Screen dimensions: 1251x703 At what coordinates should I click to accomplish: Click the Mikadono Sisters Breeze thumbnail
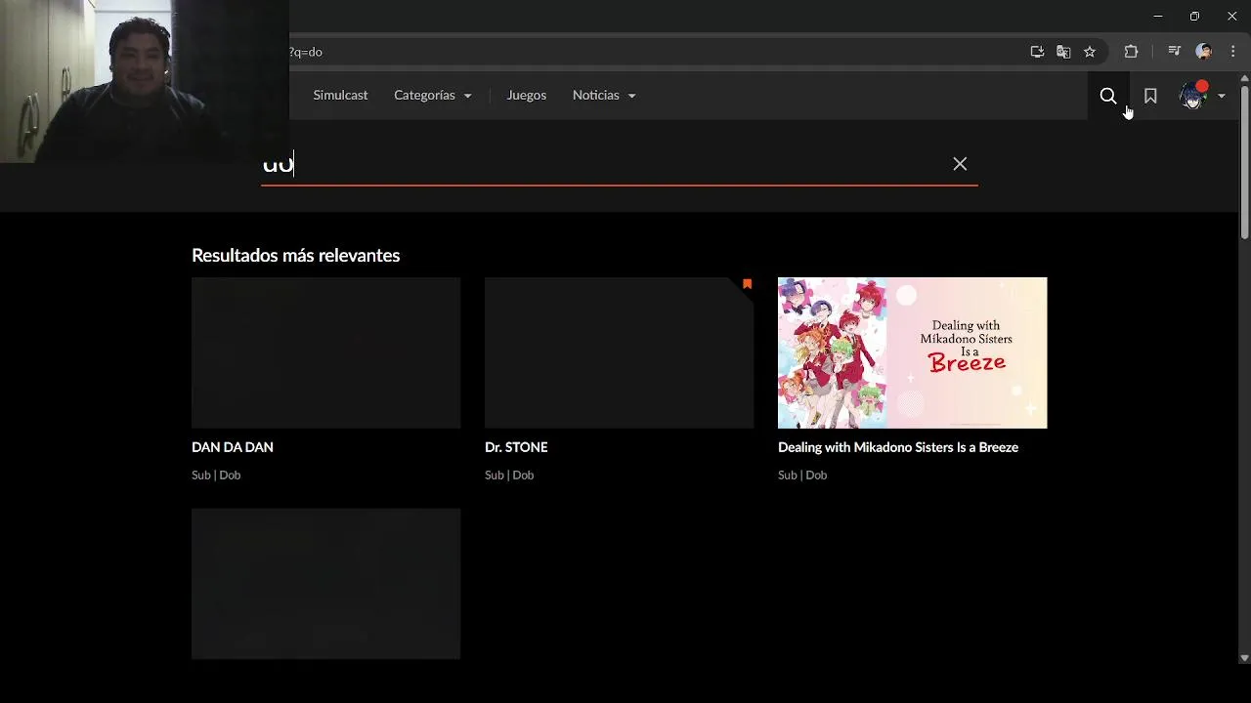pyautogui.click(x=912, y=352)
